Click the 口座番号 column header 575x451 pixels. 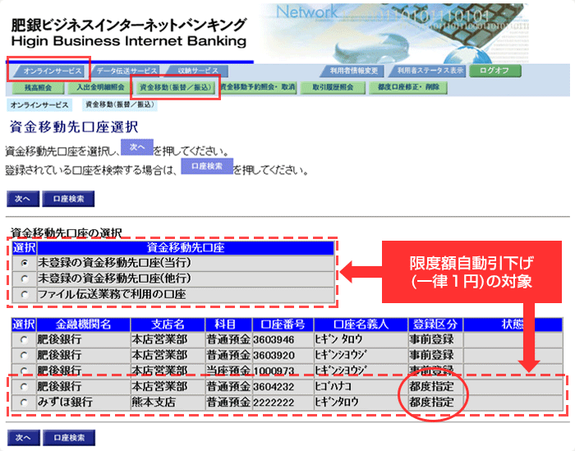(x=283, y=324)
